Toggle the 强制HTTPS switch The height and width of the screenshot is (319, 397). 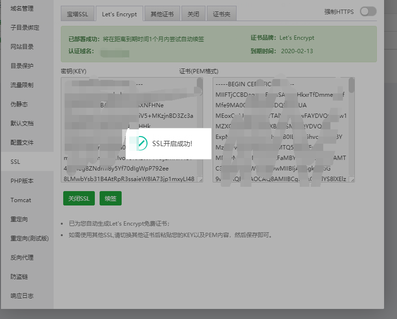pyautogui.click(x=368, y=11)
